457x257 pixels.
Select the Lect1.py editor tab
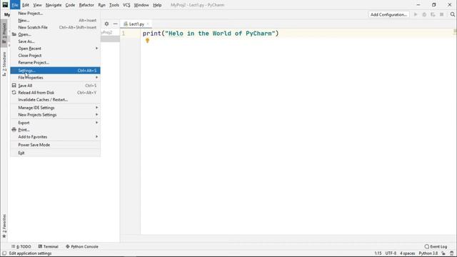[x=136, y=24]
